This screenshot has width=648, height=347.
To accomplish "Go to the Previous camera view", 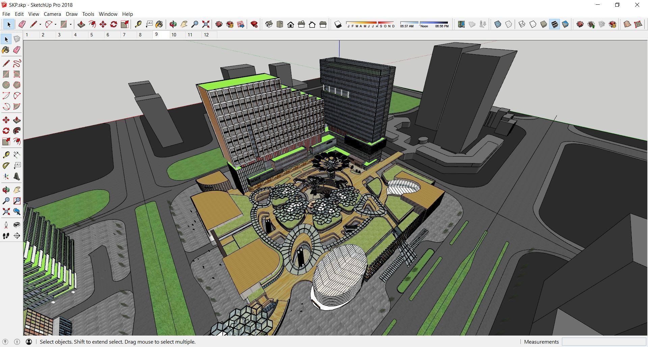I will pos(17,212).
